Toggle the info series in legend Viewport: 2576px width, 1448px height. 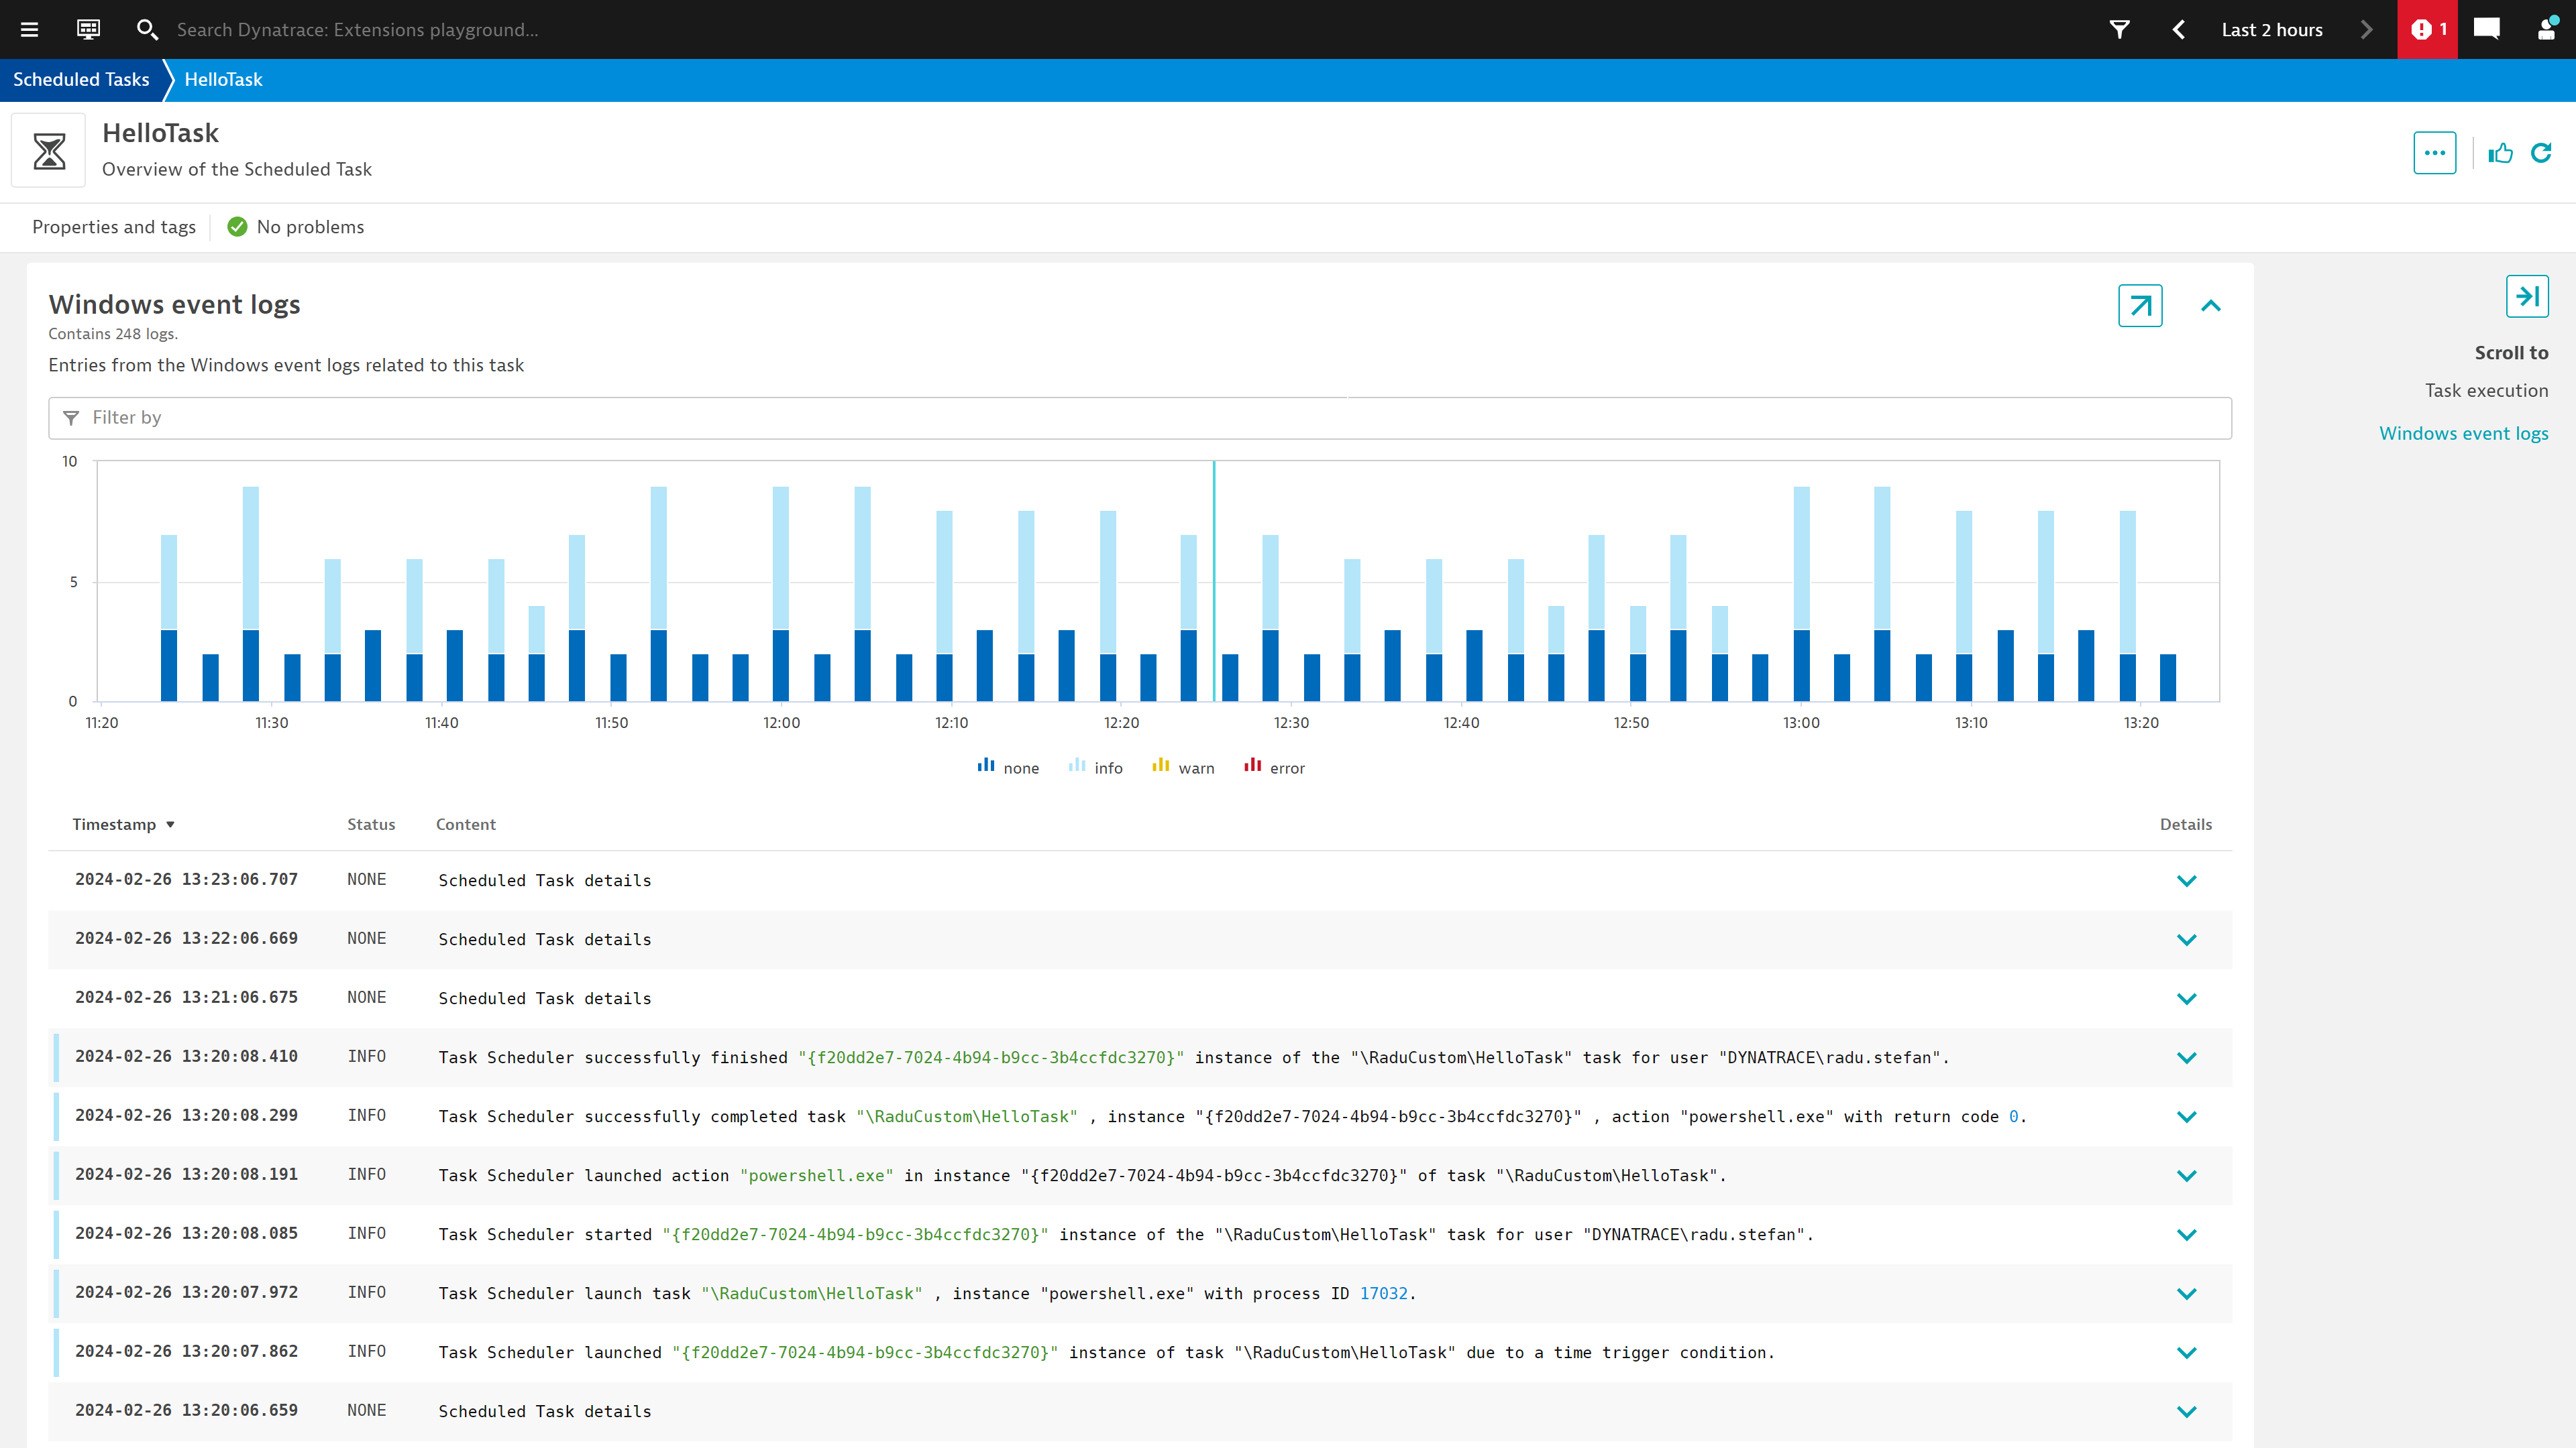click(x=1095, y=768)
